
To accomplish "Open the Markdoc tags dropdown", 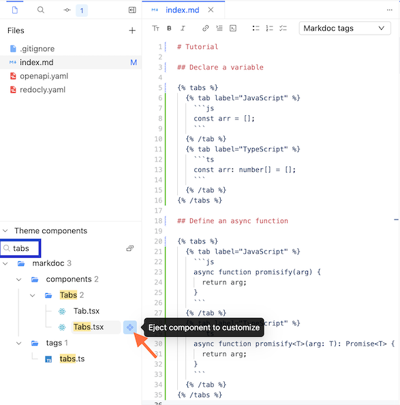I will click(345, 28).
